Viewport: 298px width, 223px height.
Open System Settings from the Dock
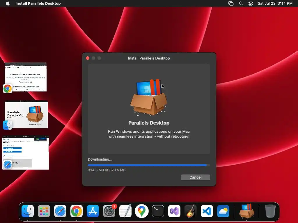(109, 211)
